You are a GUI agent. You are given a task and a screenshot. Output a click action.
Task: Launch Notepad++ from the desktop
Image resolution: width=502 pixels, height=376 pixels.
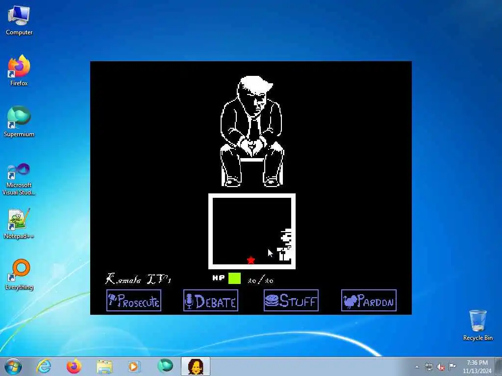click(19, 224)
